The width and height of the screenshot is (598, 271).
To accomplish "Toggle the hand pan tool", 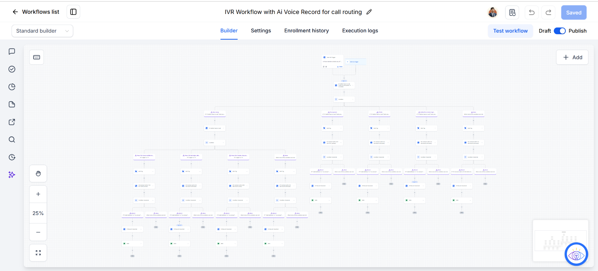I will click(38, 173).
